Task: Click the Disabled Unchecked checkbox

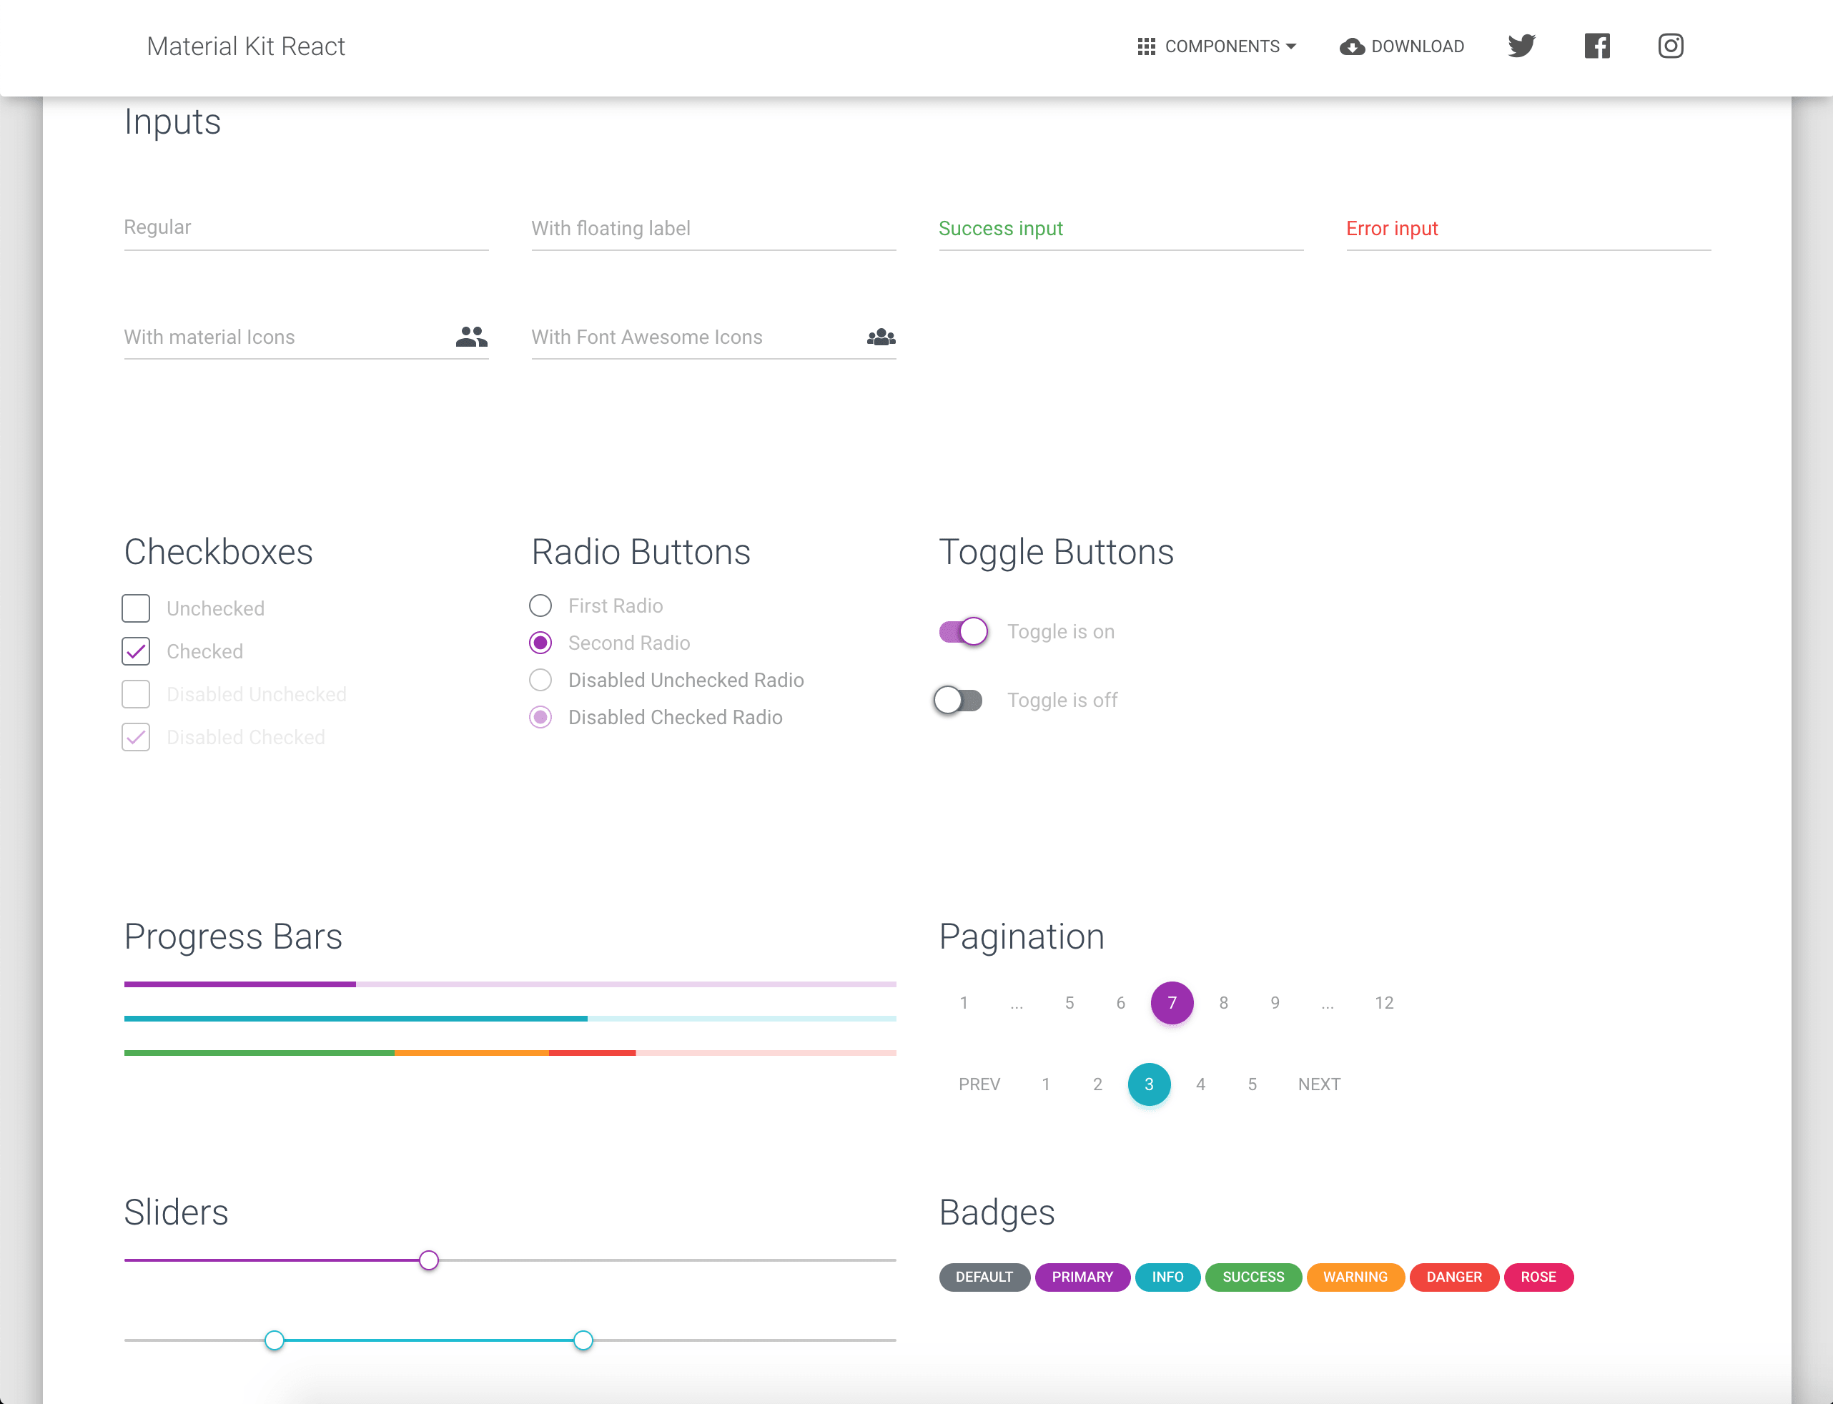Action: (x=135, y=693)
